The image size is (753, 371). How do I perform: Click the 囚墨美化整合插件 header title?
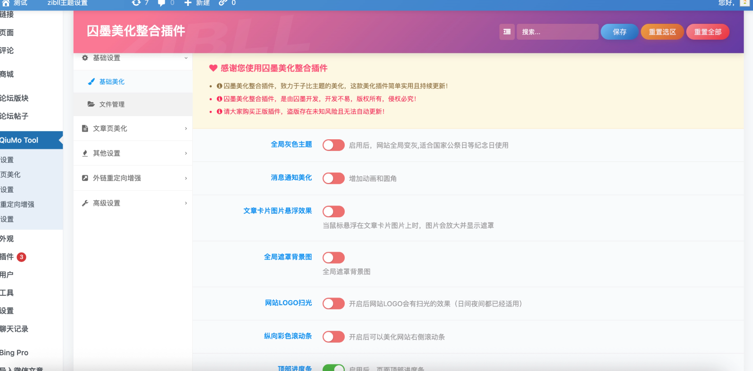pos(136,31)
